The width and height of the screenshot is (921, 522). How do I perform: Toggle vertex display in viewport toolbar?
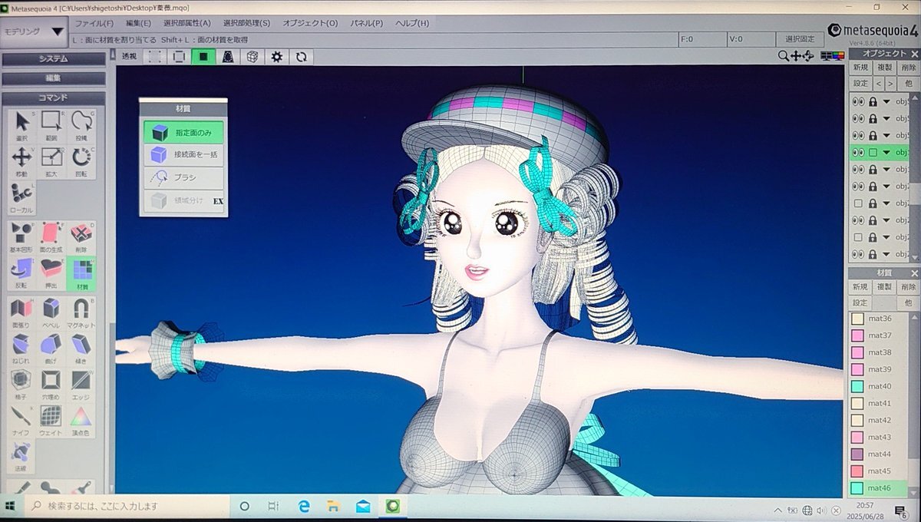point(155,56)
